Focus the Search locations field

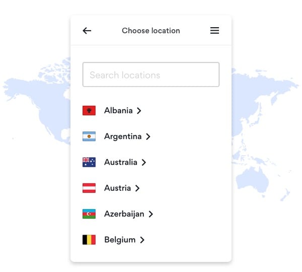tap(151, 75)
